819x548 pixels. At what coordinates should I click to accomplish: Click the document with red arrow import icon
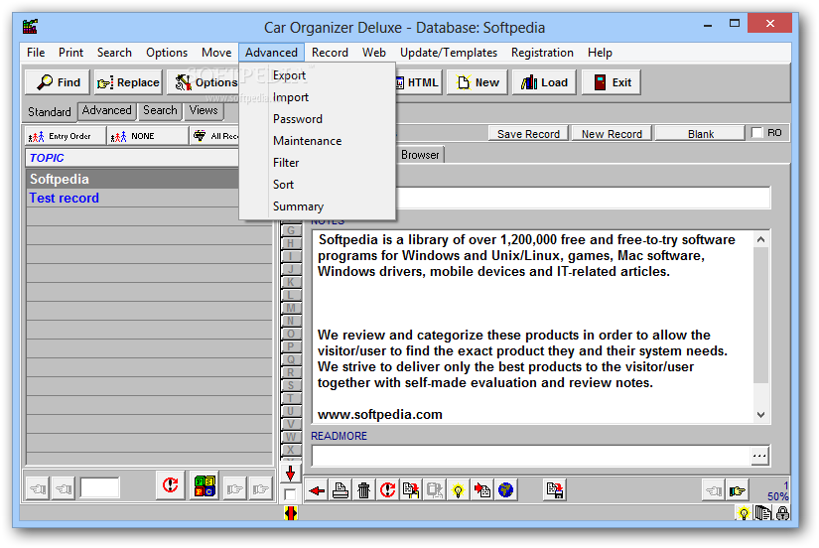coord(481,490)
